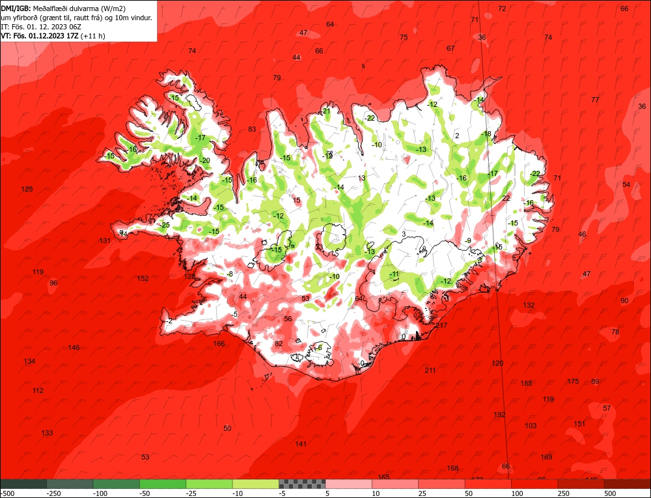Click the value '-9' in east Iceland
Screen dimensions: 651x498
point(468,241)
